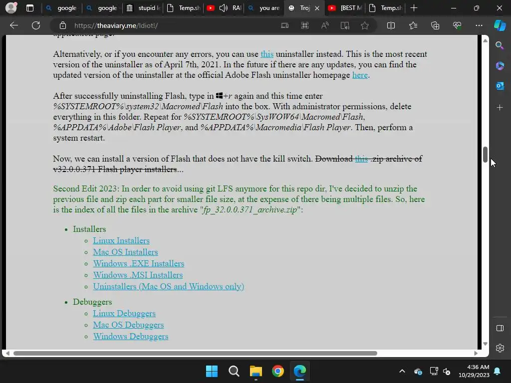Click the vertical scrollbar thumb
This screenshot has height=383, width=511.
[x=485, y=155]
